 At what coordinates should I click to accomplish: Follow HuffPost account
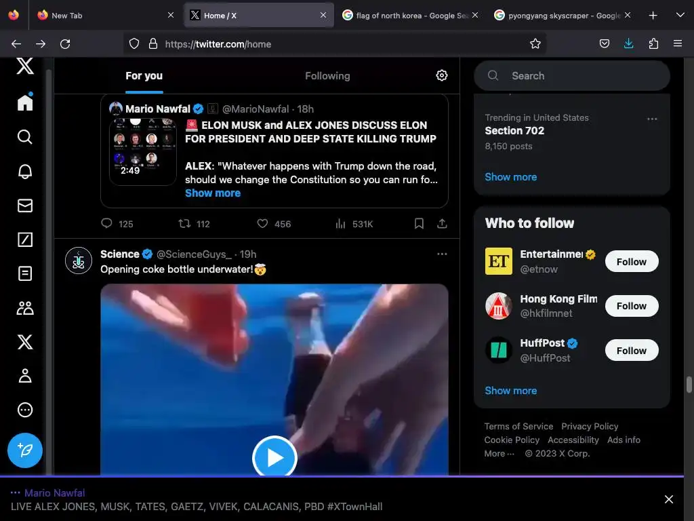coord(632,351)
